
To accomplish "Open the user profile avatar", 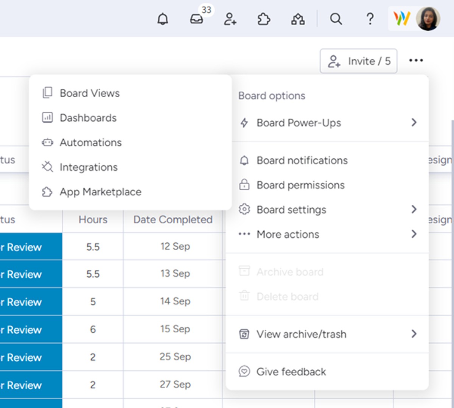I will (x=428, y=19).
